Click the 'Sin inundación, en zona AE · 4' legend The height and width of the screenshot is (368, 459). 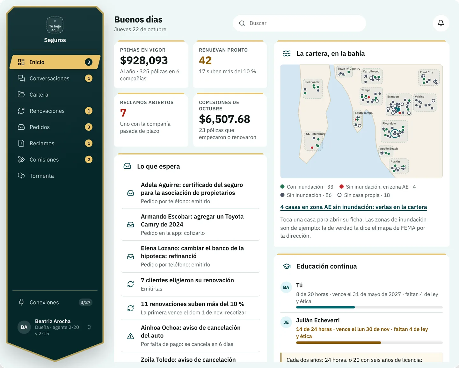pos(378,187)
